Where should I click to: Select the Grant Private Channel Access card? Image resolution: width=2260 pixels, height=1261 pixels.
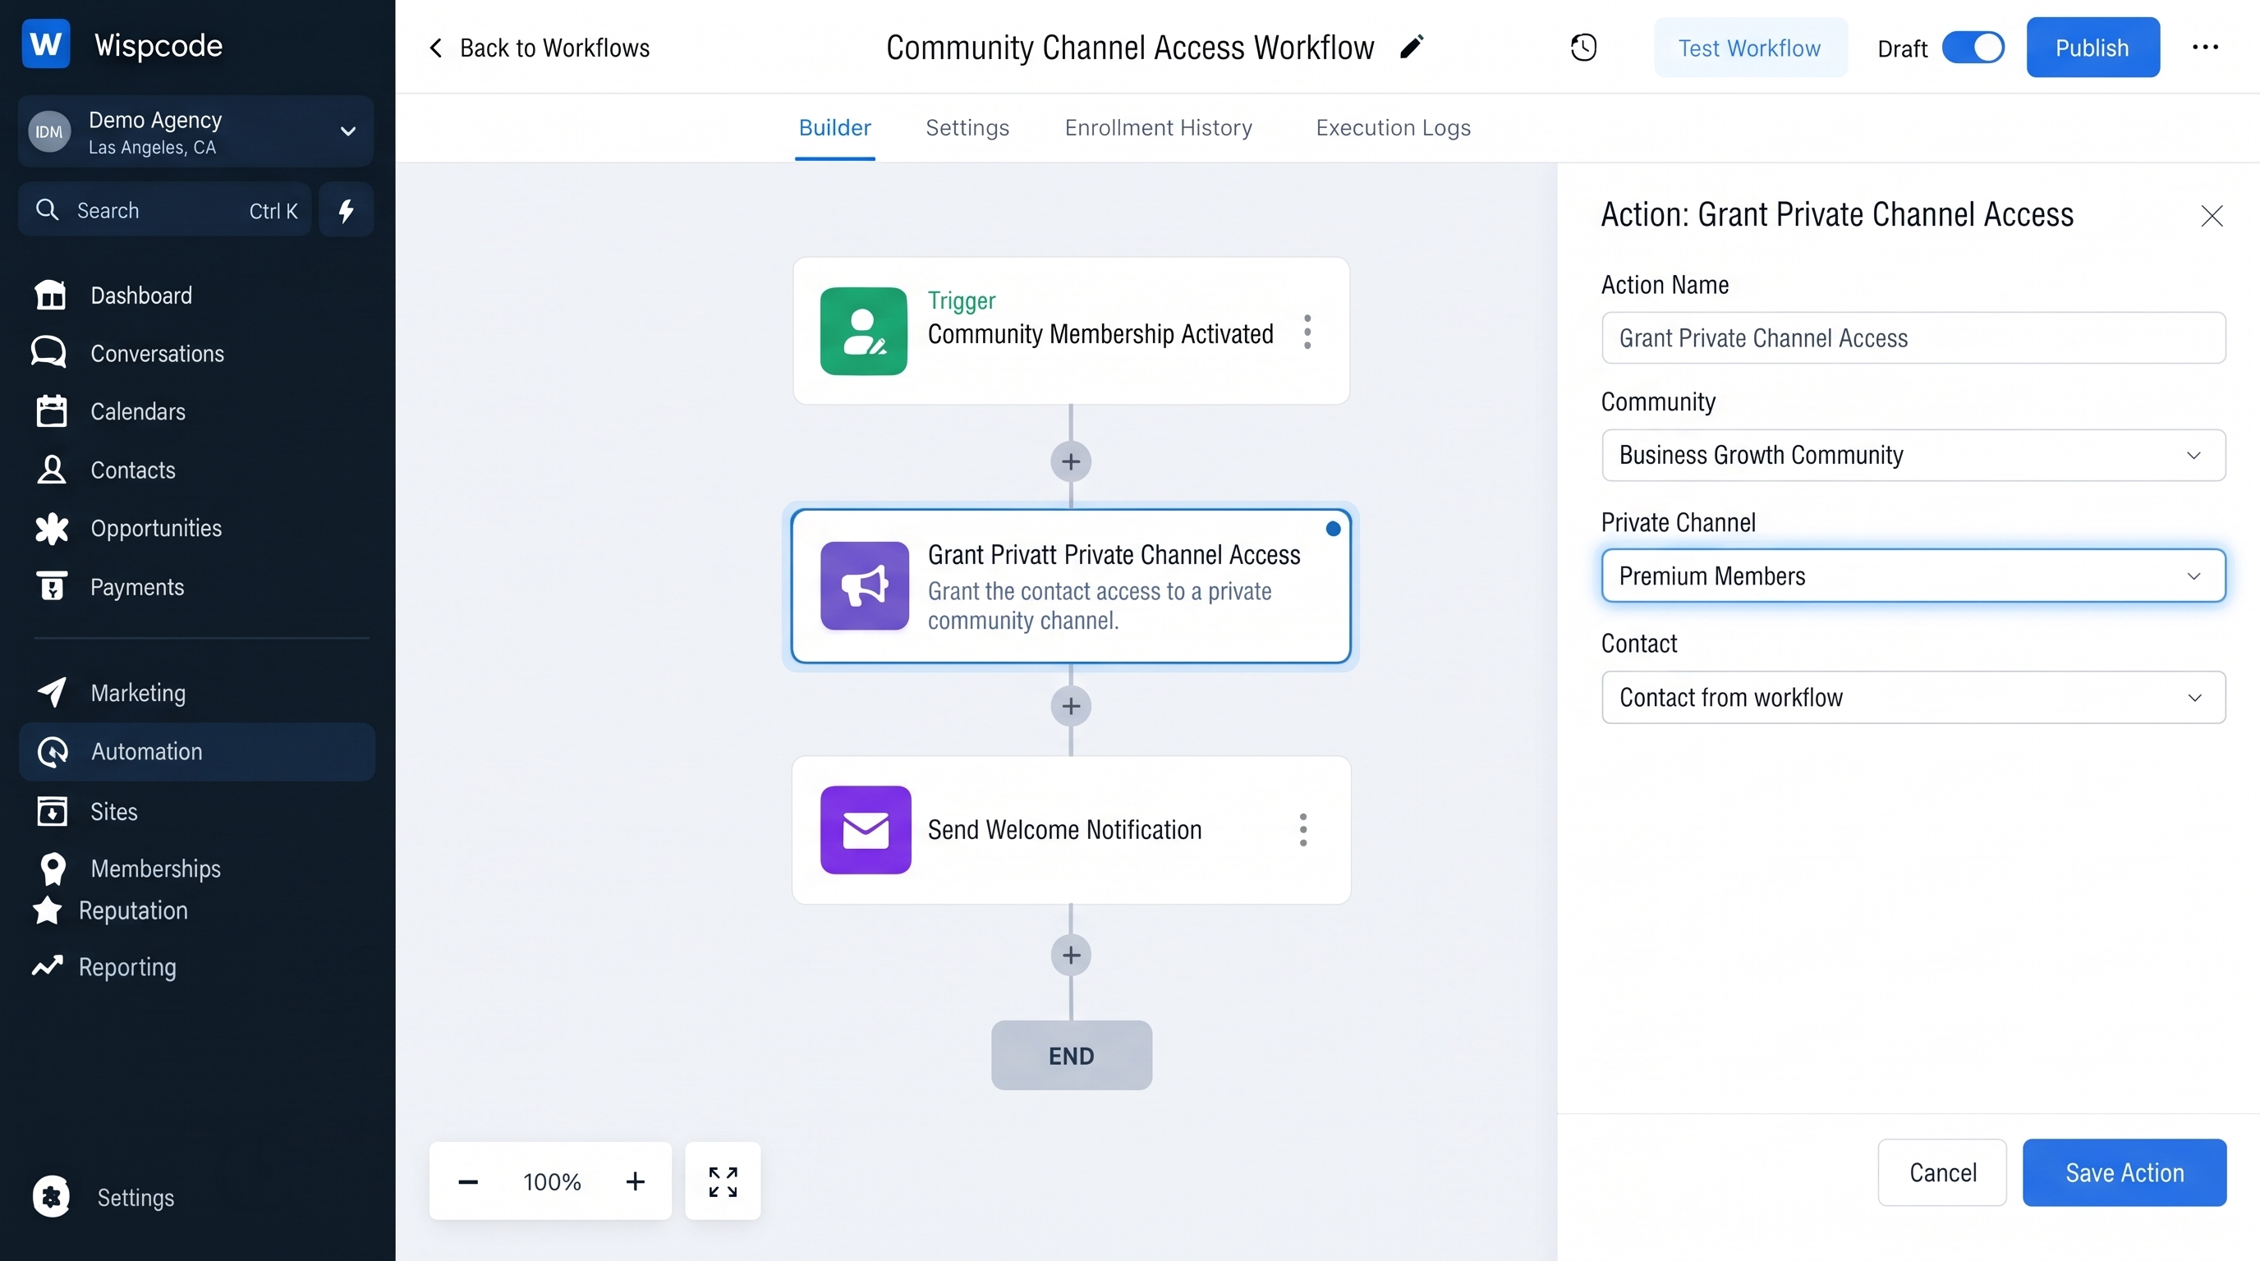pyautogui.click(x=1070, y=586)
